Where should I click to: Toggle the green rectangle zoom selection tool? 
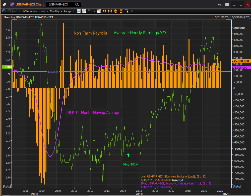(x=127, y=11)
